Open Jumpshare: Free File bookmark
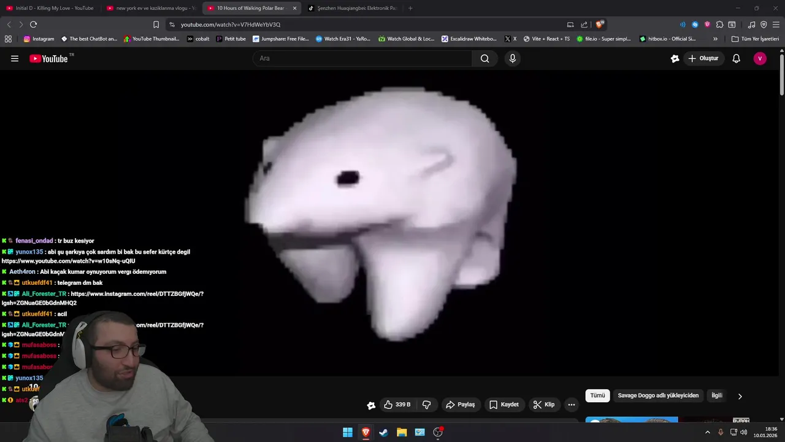This screenshot has width=785, height=442. click(281, 39)
